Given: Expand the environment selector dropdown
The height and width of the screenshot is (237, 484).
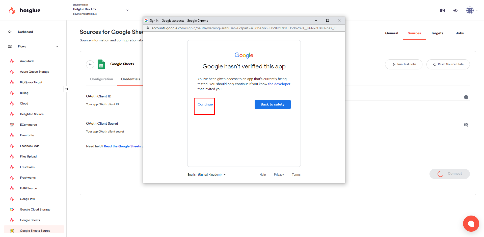Looking at the screenshot, I should pyautogui.click(x=127, y=10).
